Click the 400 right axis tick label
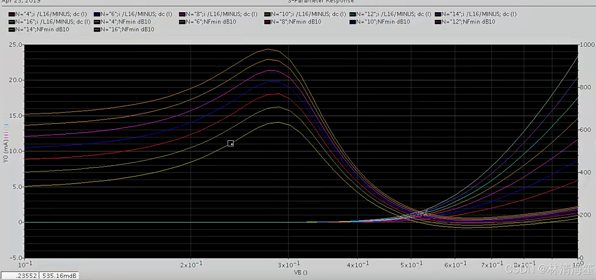Viewport: 596px width, 280px height. click(x=585, y=173)
